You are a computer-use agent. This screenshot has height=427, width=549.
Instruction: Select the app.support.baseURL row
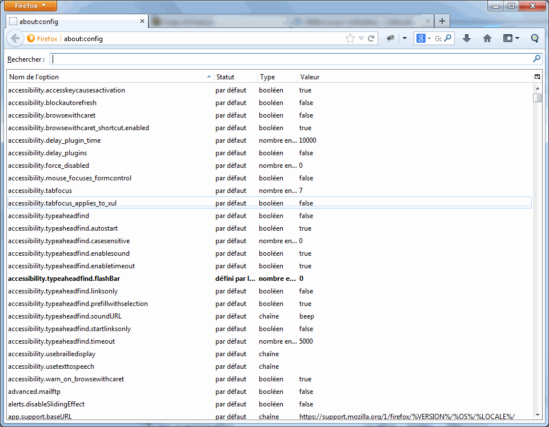[269, 416]
